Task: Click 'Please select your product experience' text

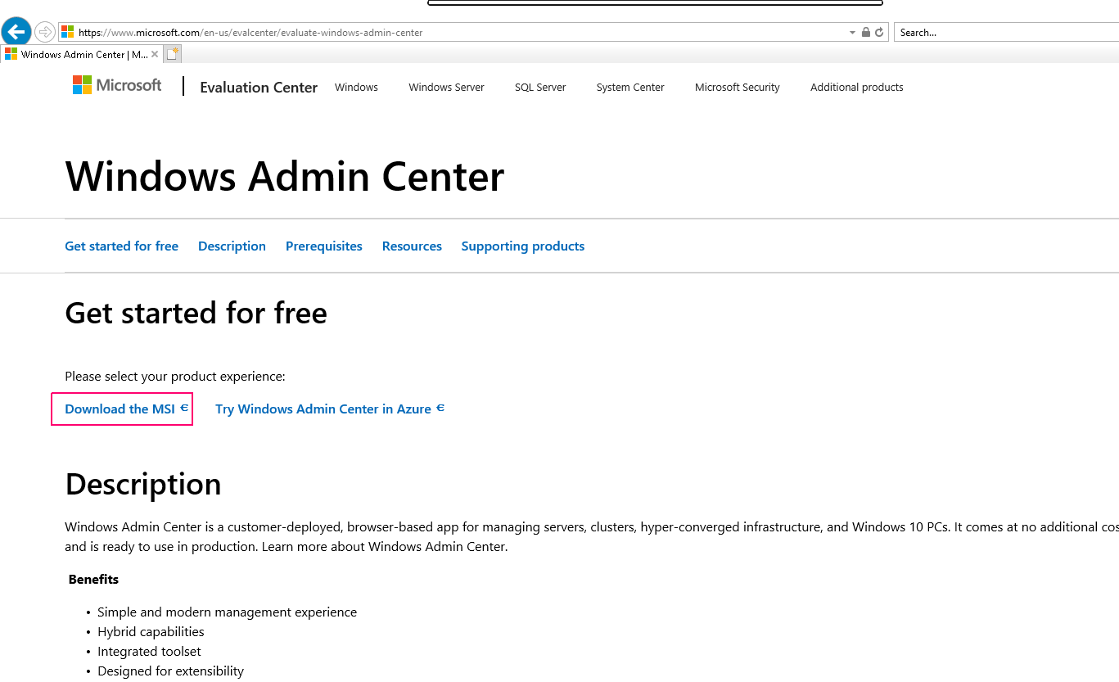Action: tap(175, 377)
